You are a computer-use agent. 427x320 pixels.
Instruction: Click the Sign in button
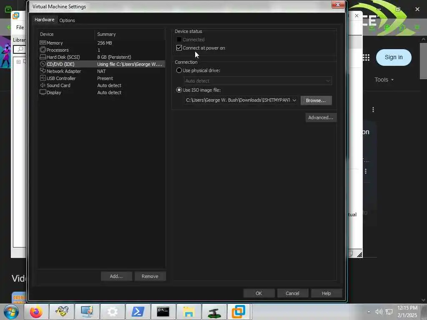(394, 57)
